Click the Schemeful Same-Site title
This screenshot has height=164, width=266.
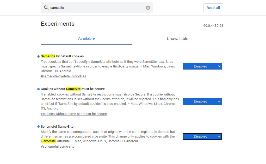[x=57, y=127]
